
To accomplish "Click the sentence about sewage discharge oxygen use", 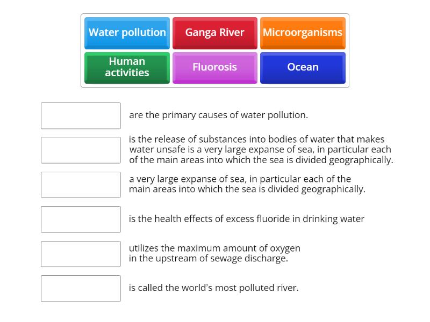I will (x=215, y=253).
